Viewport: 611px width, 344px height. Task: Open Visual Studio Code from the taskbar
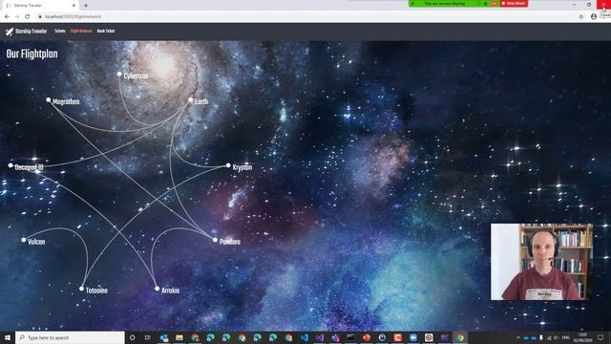[304, 337]
